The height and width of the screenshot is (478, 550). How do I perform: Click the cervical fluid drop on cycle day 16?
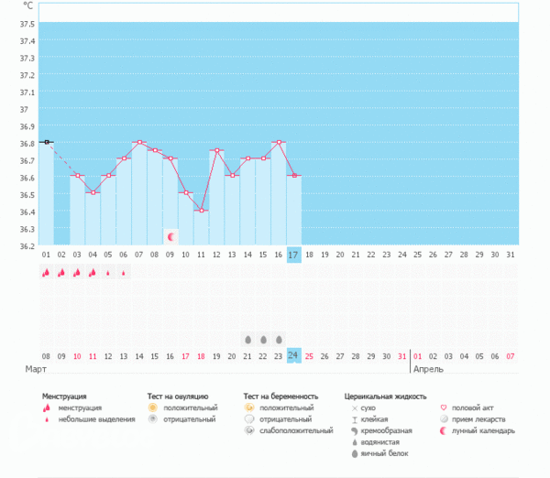tap(279, 339)
